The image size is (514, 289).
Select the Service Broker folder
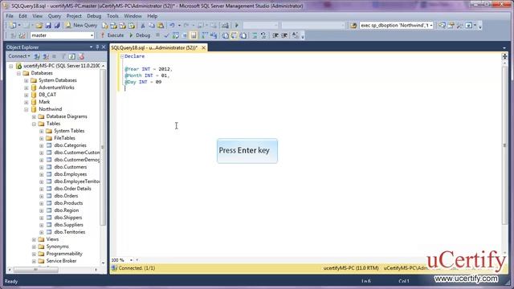(x=61, y=261)
